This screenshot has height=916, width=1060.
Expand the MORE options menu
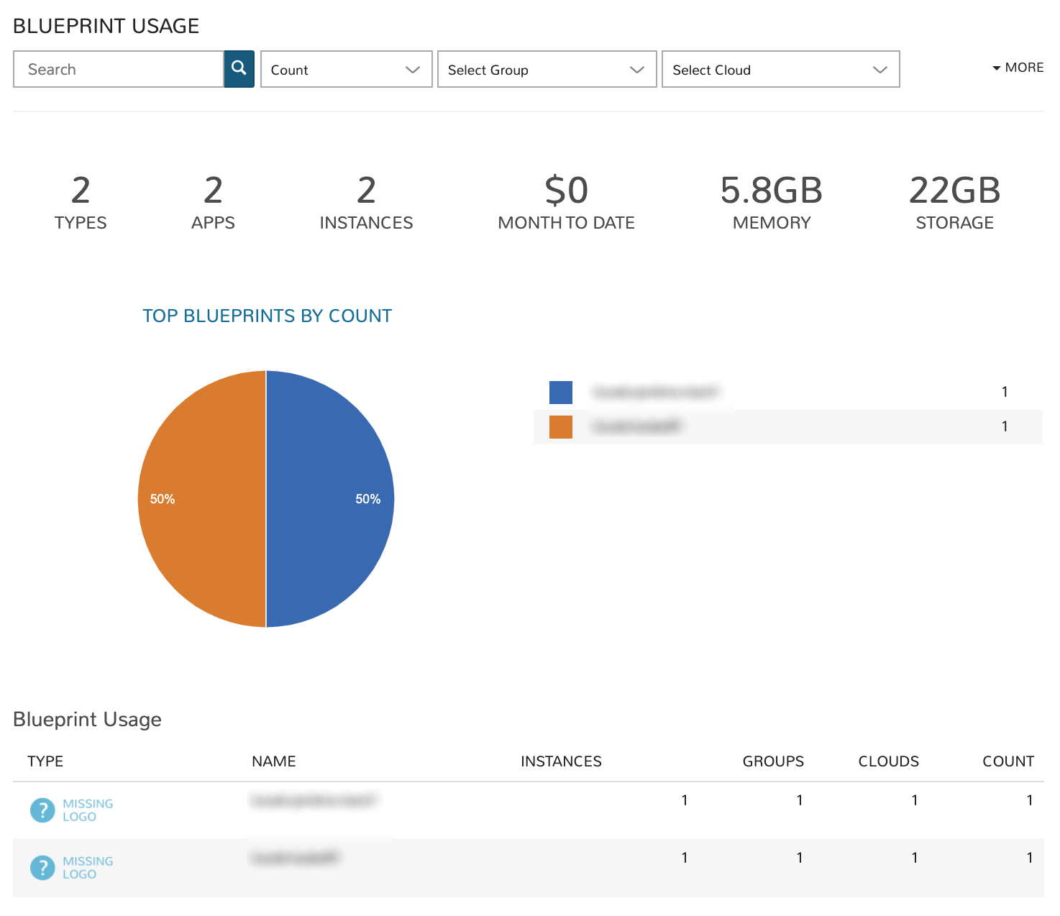point(1024,68)
